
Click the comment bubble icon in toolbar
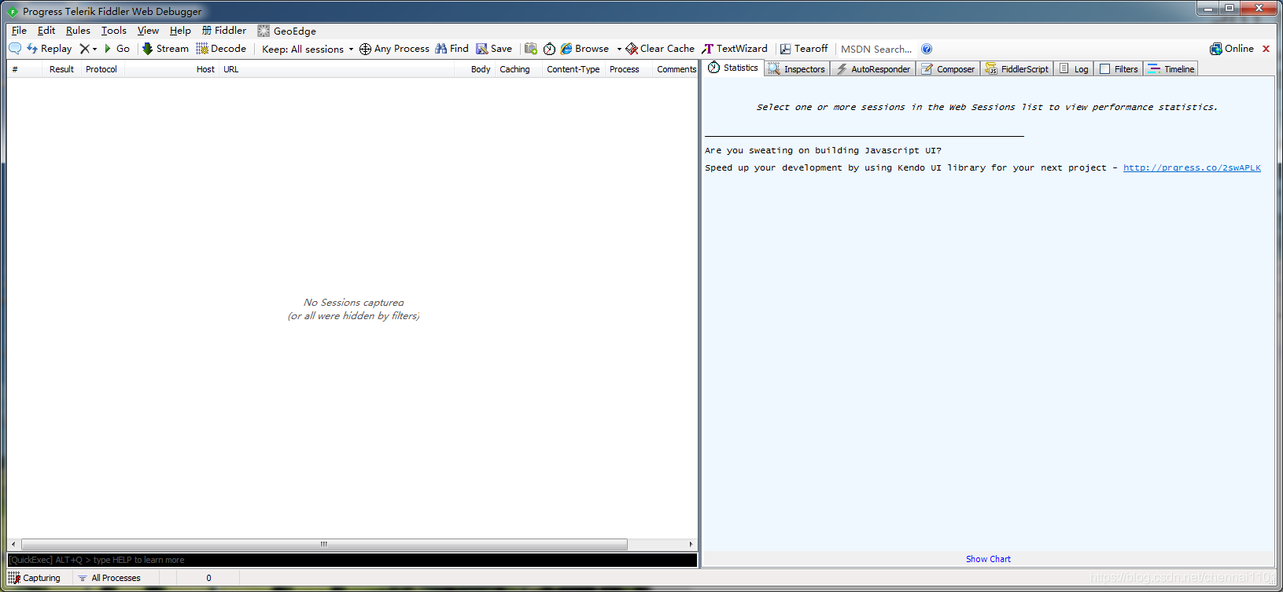[x=15, y=49]
